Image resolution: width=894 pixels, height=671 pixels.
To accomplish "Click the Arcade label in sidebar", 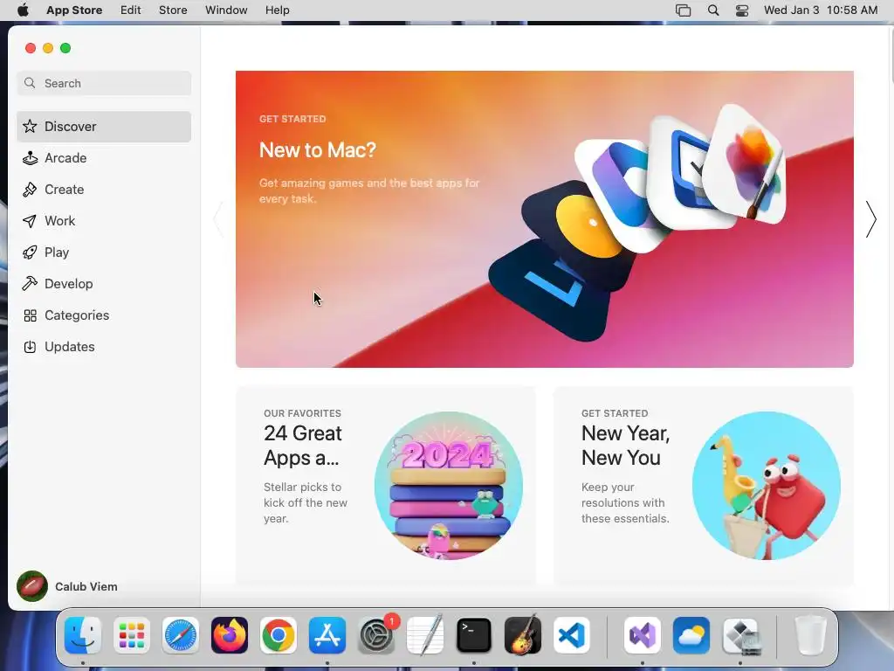I will pyautogui.click(x=65, y=158).
